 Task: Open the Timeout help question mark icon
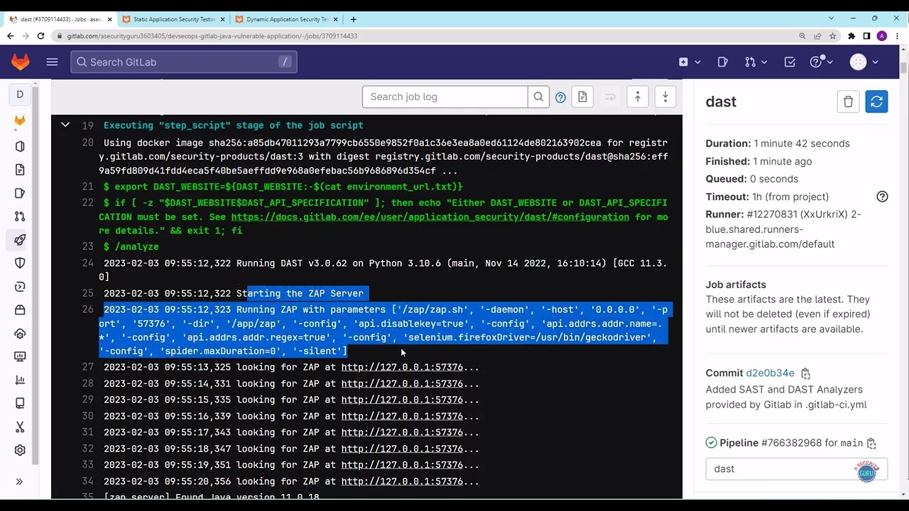coord(882,197)
